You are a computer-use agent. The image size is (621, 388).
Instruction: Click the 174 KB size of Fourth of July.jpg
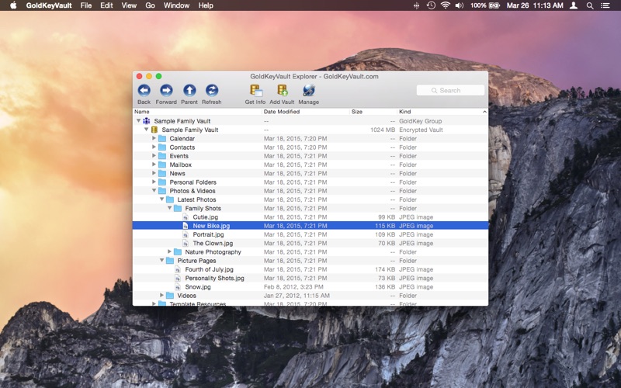[385, 269]
